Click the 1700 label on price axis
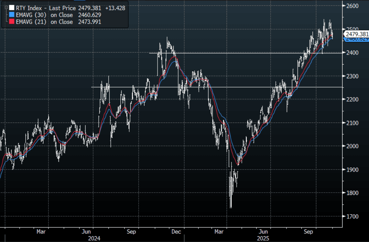Screen dimensions: 369x242 coord(352,217)
